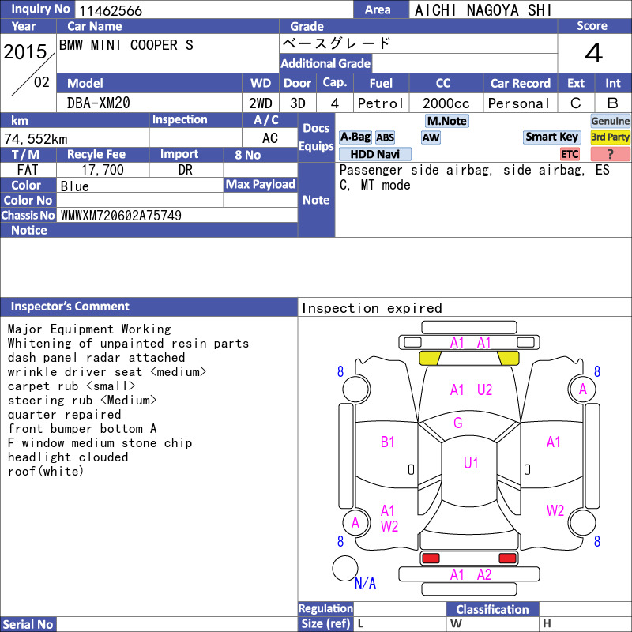This screenshot has width=632, height=632.
Task: Click the inquiry number 11462566 field
Action: [x=214, y=9]
